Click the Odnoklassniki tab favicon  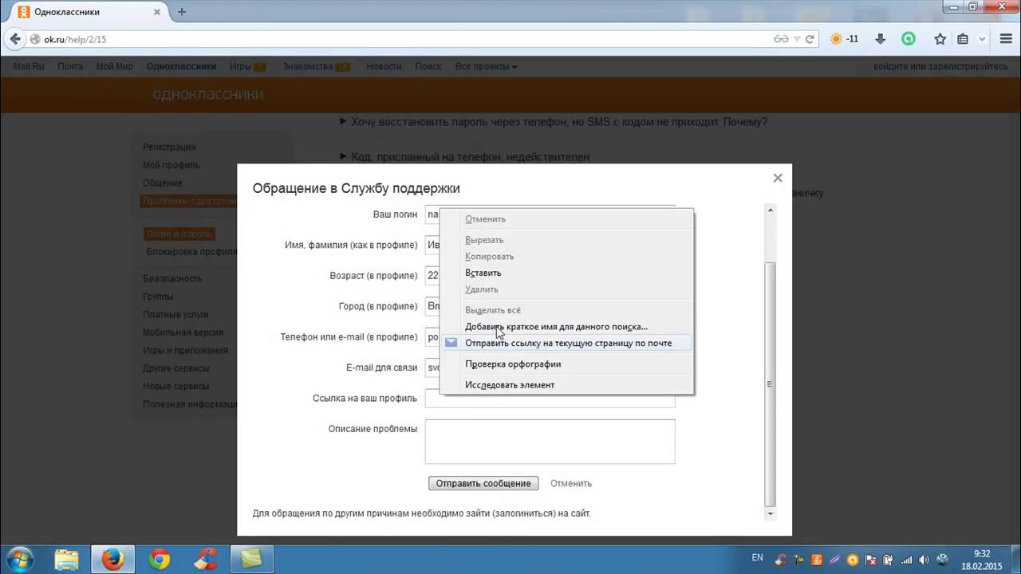pyautogui.click(x=23, y=12)
